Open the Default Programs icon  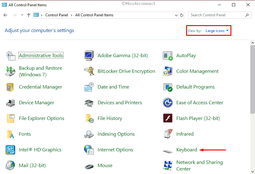pos(168,87)
